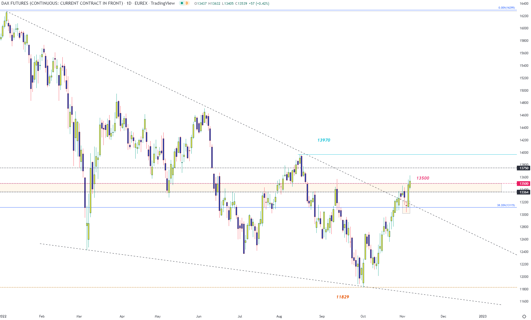Screen dimensions: 531x320
Task: Click the green market status dot
Action: [x=182, y=3]
